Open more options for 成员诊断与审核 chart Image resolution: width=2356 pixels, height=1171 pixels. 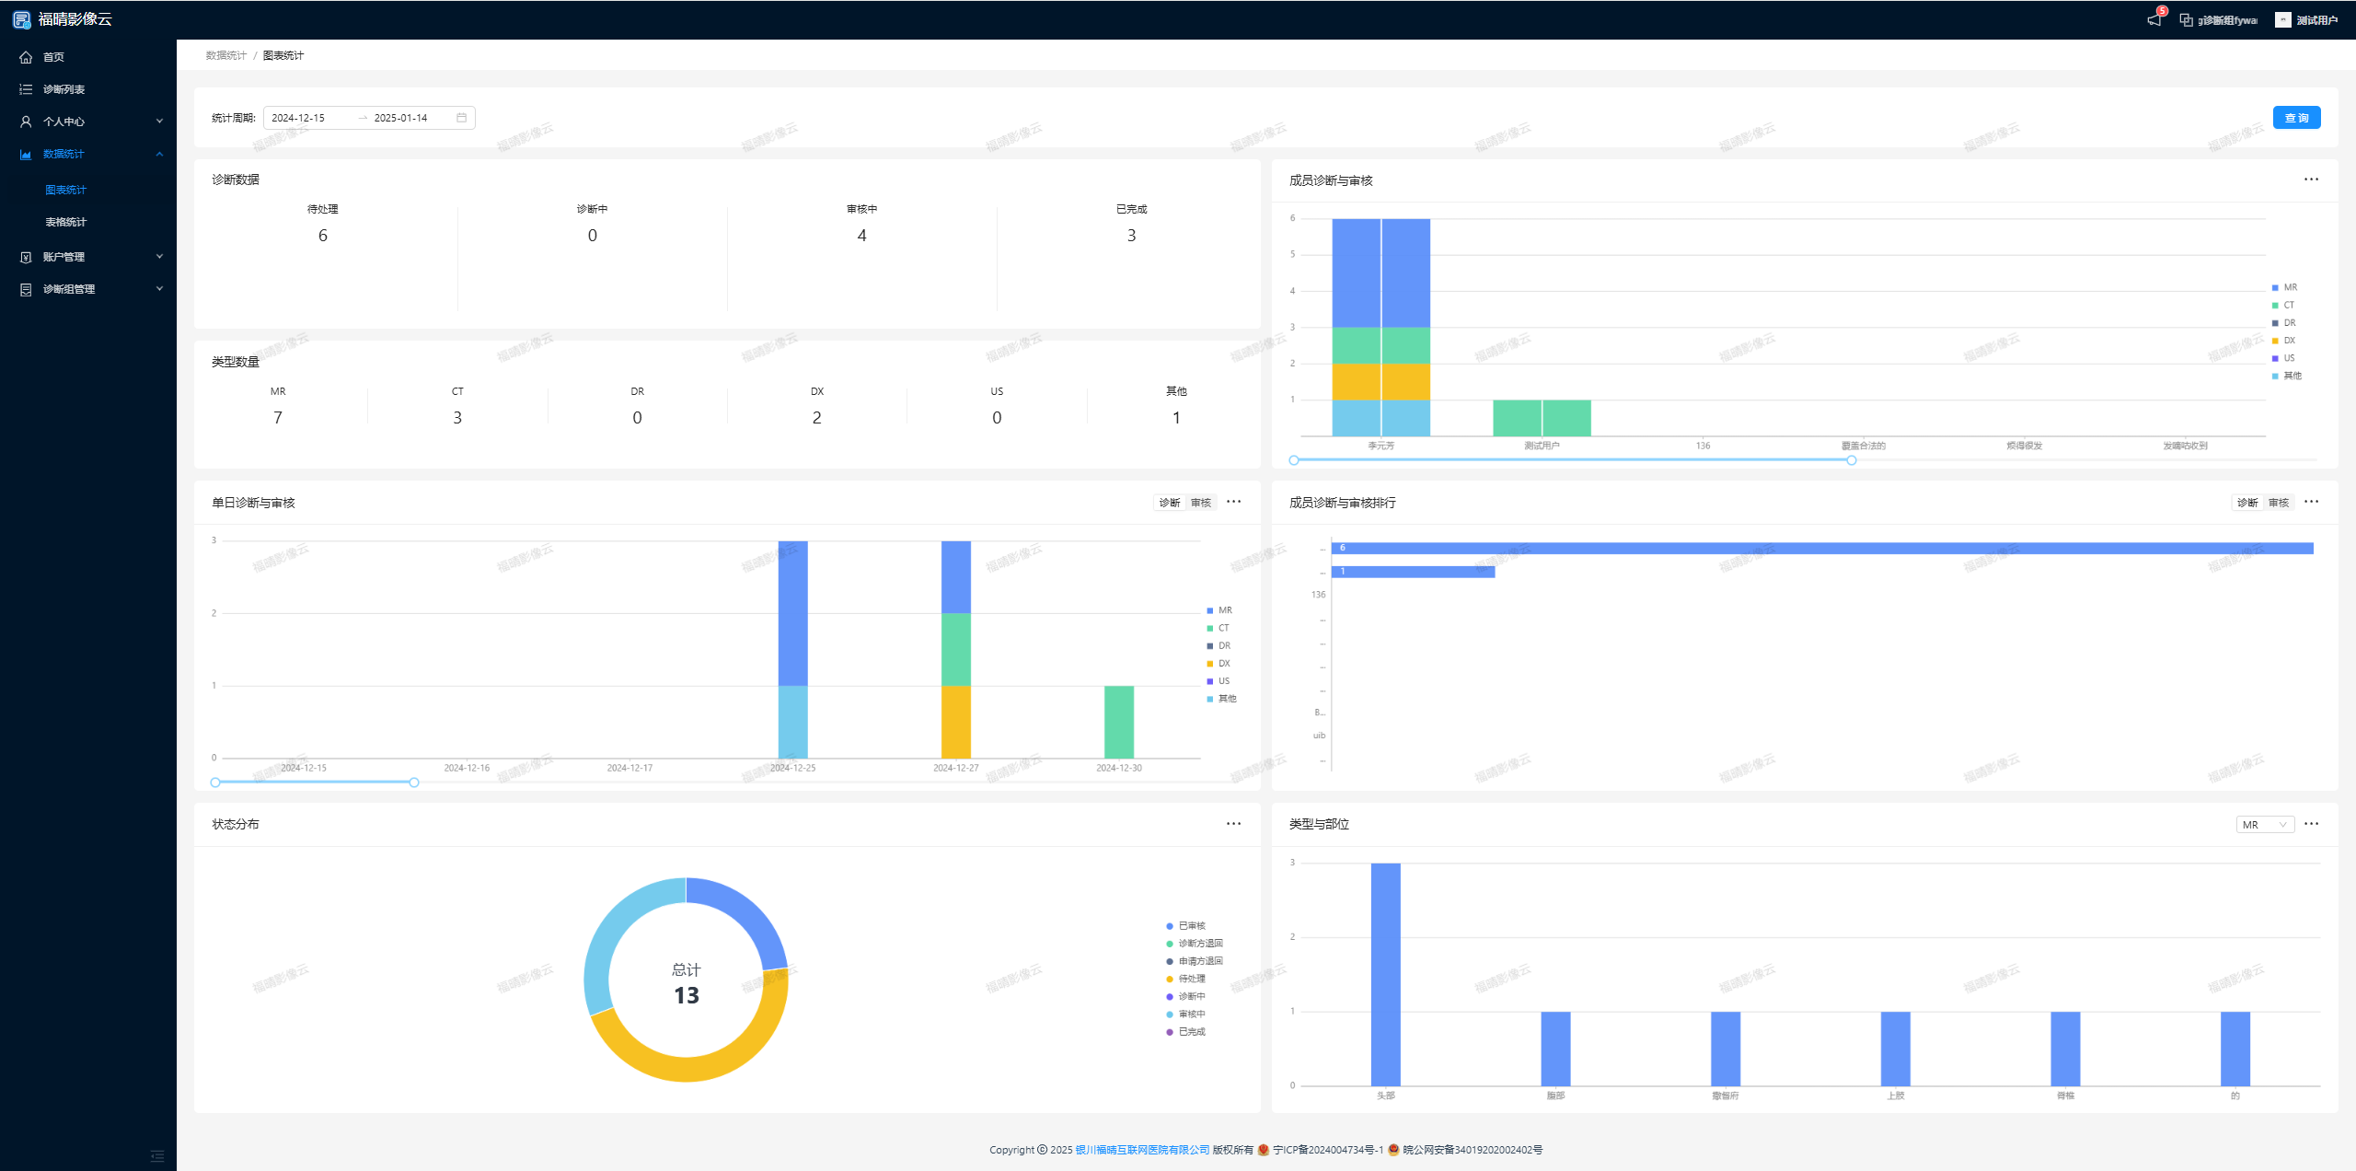coord(2311,180)
